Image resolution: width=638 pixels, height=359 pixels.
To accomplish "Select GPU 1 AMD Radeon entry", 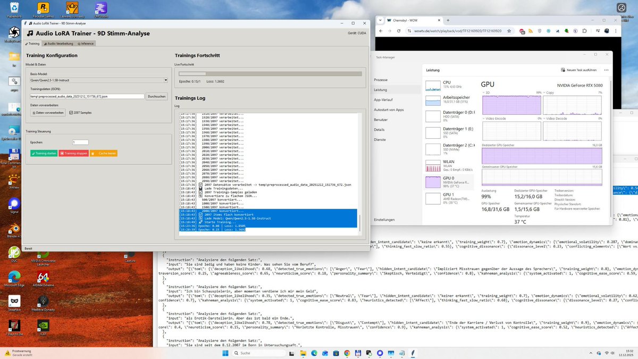I will click(x=449, y=198).
